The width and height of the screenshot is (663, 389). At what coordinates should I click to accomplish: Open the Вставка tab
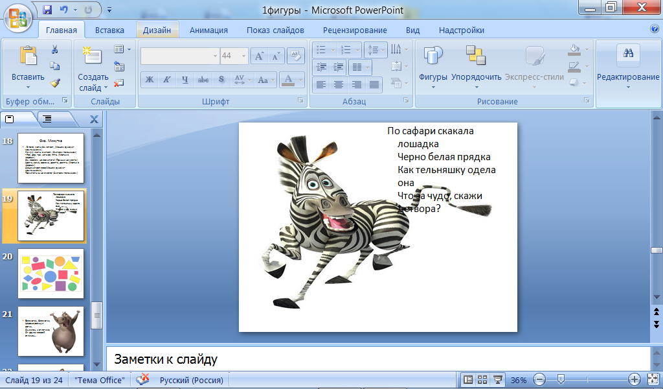(109, 30)
